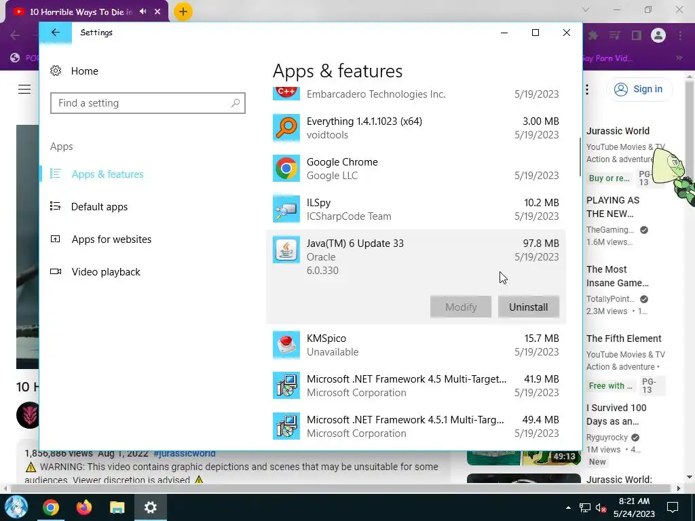Image resolution: width=695 pixels, height=521 pixels.
Task: Click the 49:13 video thumbnail
Action: tap(524, 458)
